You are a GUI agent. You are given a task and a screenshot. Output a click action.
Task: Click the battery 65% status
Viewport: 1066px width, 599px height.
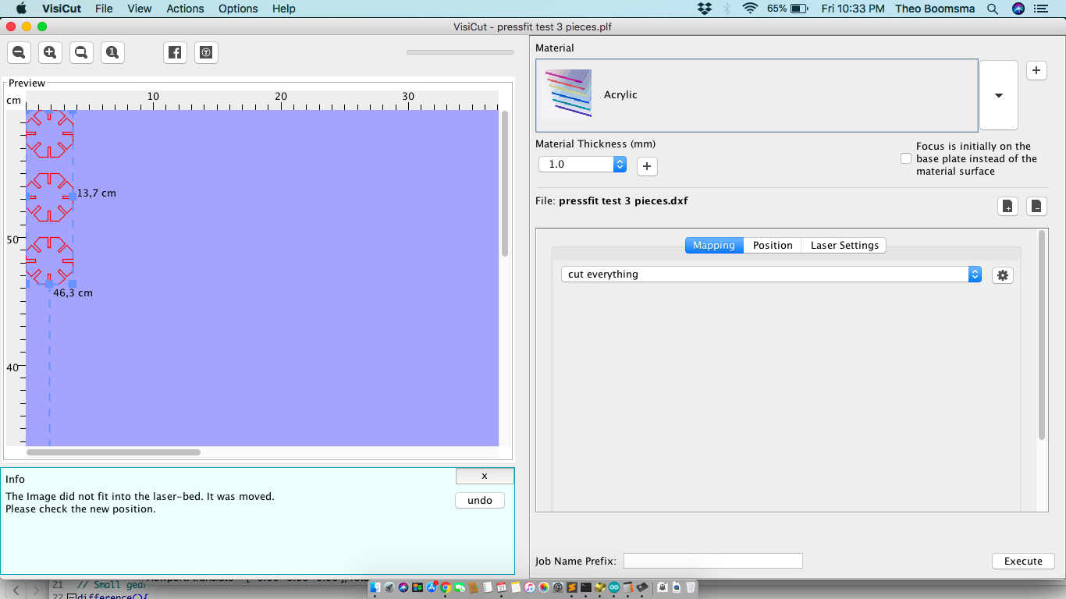tap(787, 9)
